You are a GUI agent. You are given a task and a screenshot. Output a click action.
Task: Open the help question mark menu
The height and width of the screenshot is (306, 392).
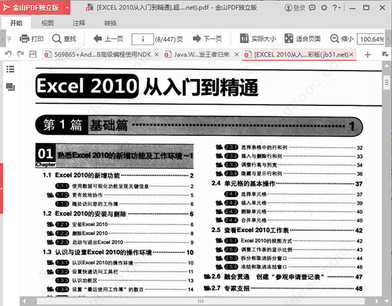[336, 8]
